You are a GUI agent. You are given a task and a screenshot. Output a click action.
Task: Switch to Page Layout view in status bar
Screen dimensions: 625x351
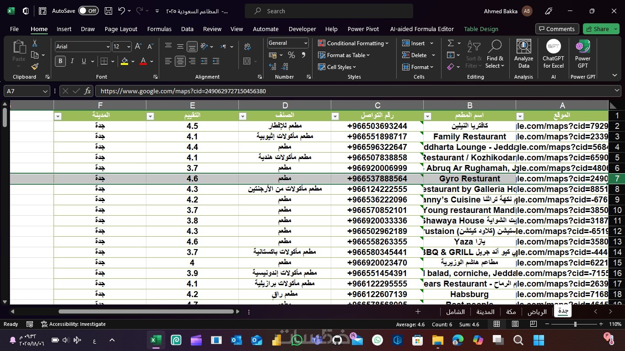click(515, 324)
